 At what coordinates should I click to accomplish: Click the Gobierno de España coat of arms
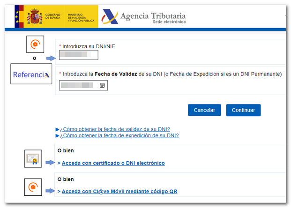coord(35,17)
